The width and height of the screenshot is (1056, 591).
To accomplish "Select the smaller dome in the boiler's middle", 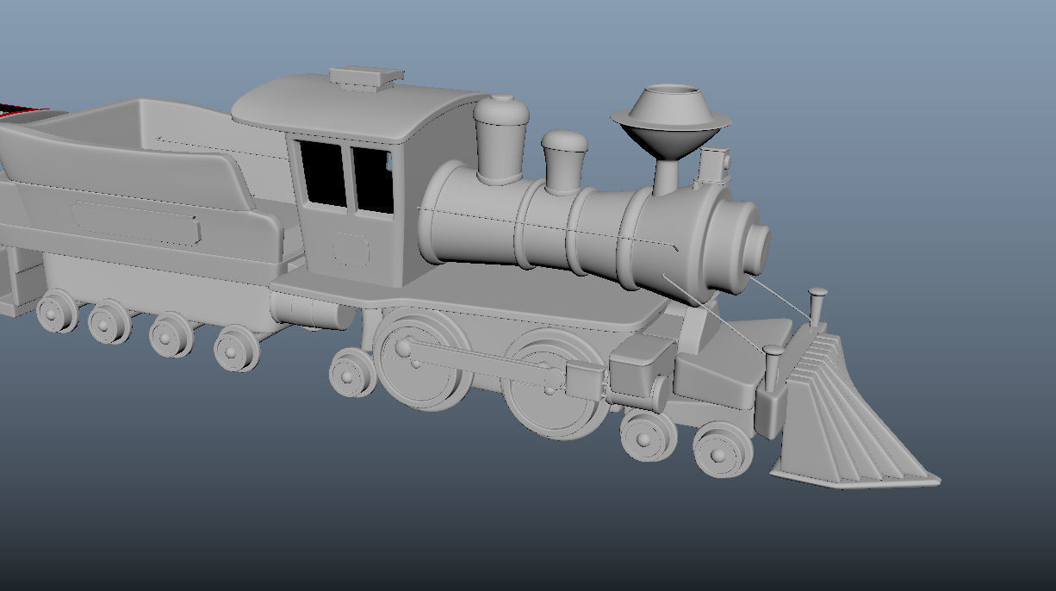I will point(564,161).
